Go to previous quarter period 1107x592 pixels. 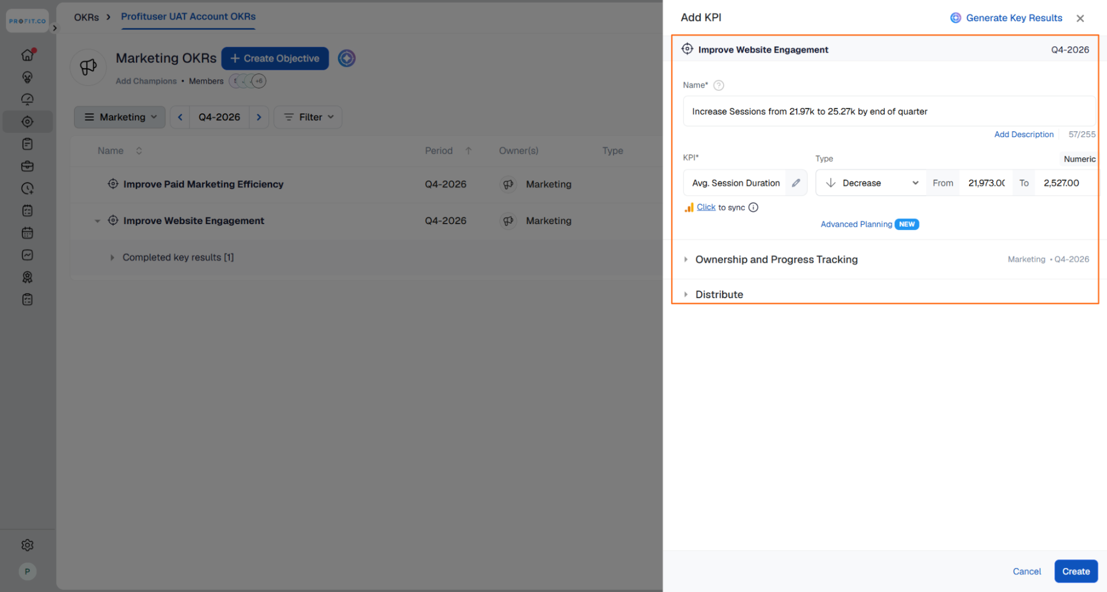tap(180, 117)
